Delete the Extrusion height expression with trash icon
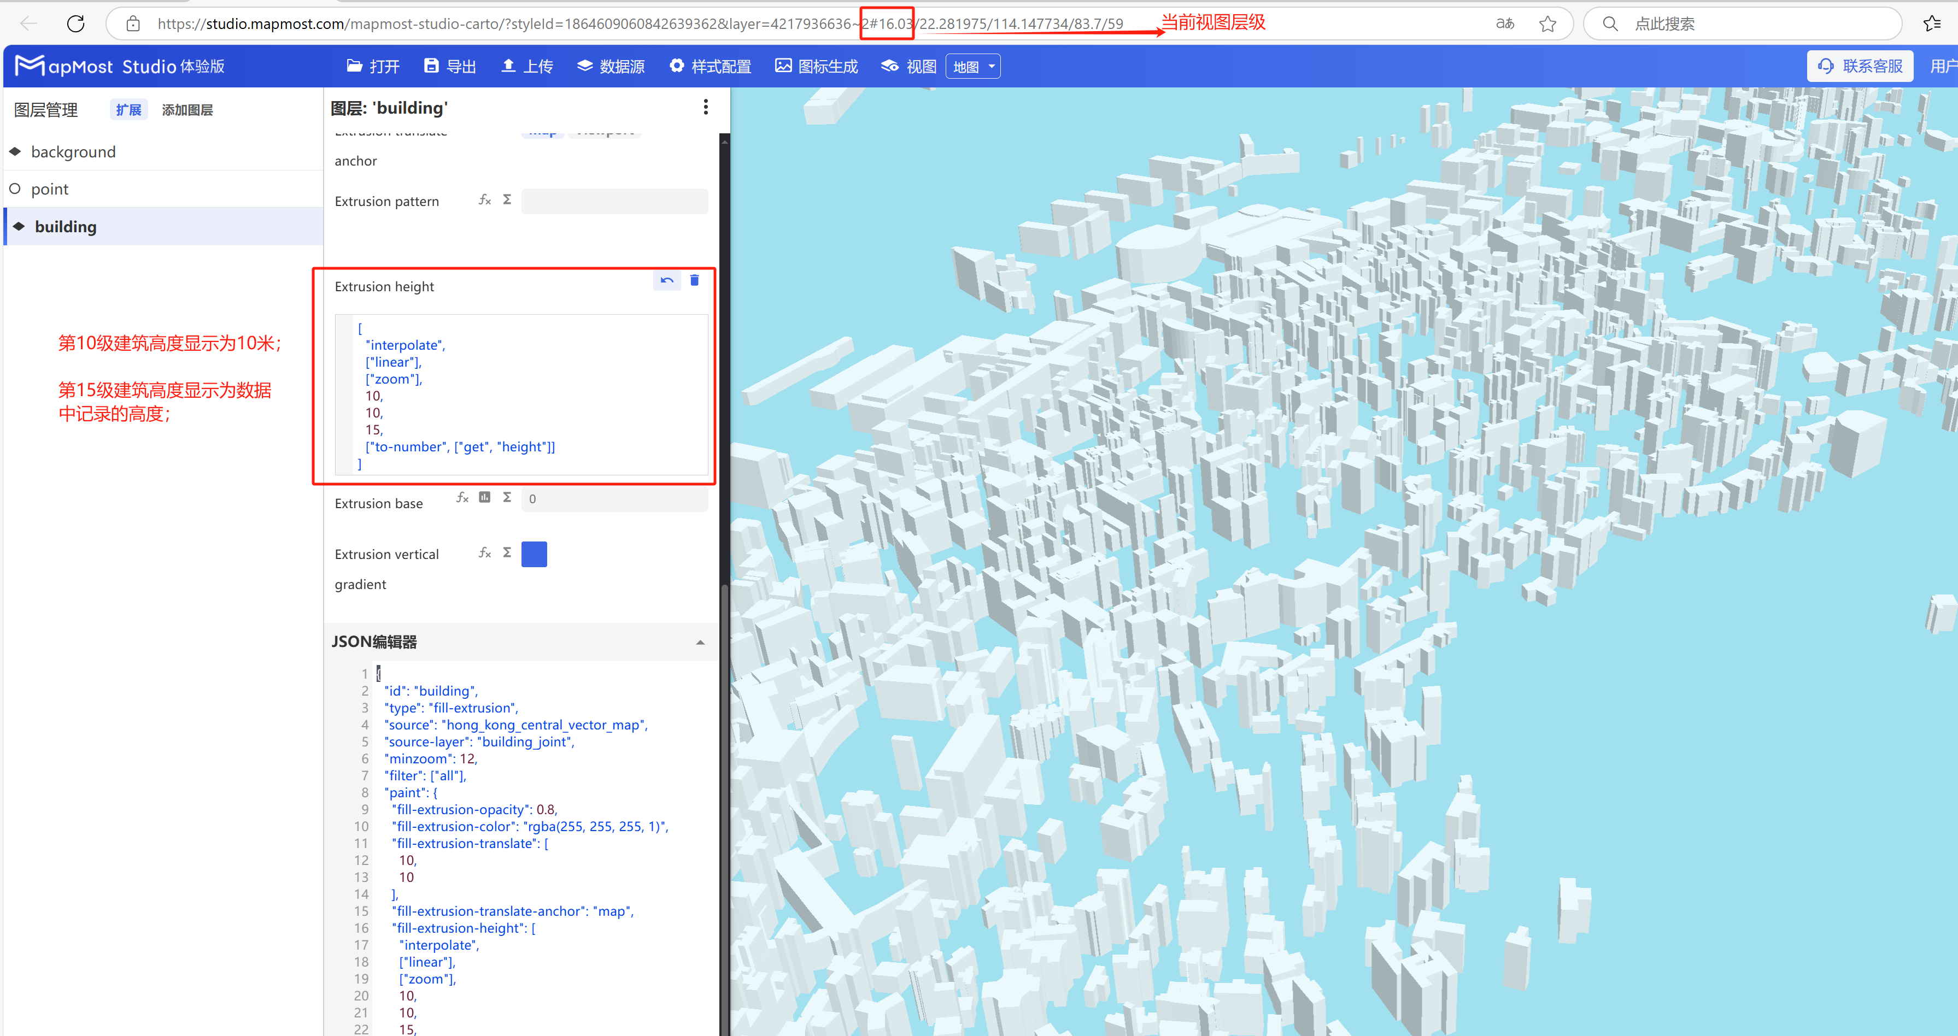 pyautogui.click(x=694, y=280)
